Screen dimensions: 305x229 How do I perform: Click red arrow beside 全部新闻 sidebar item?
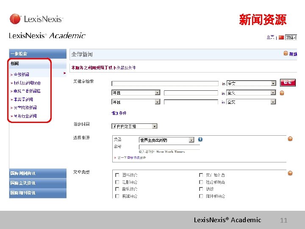pos(65,73)
